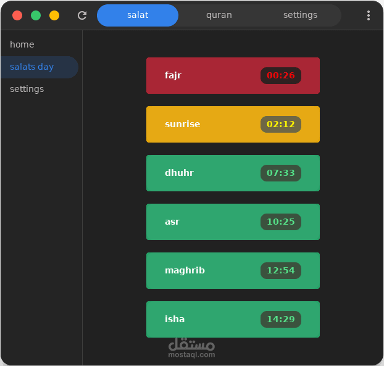Click the 02:12 sunrise countdown badge

point(281,124)
